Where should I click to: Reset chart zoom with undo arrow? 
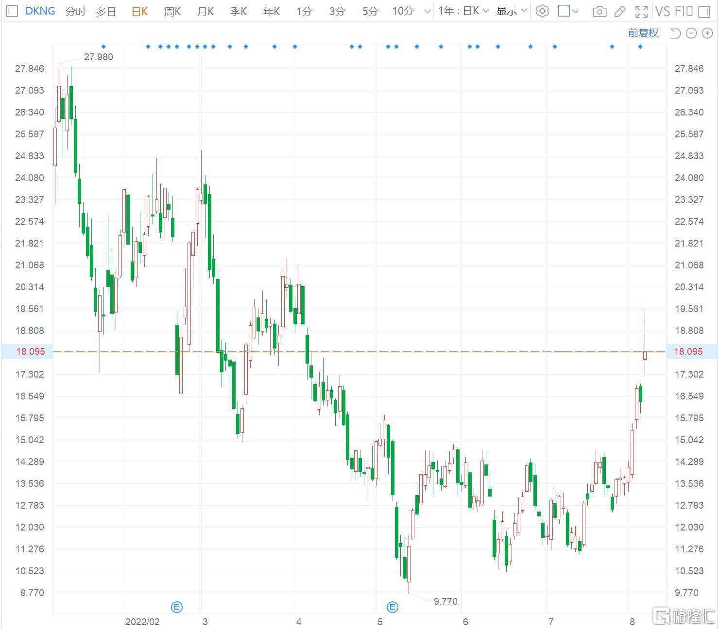[675, 33]
